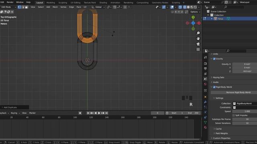Screen dimensions: 257x144
Task: Switch to the Shading workspace tab
Action: point(103,3)
